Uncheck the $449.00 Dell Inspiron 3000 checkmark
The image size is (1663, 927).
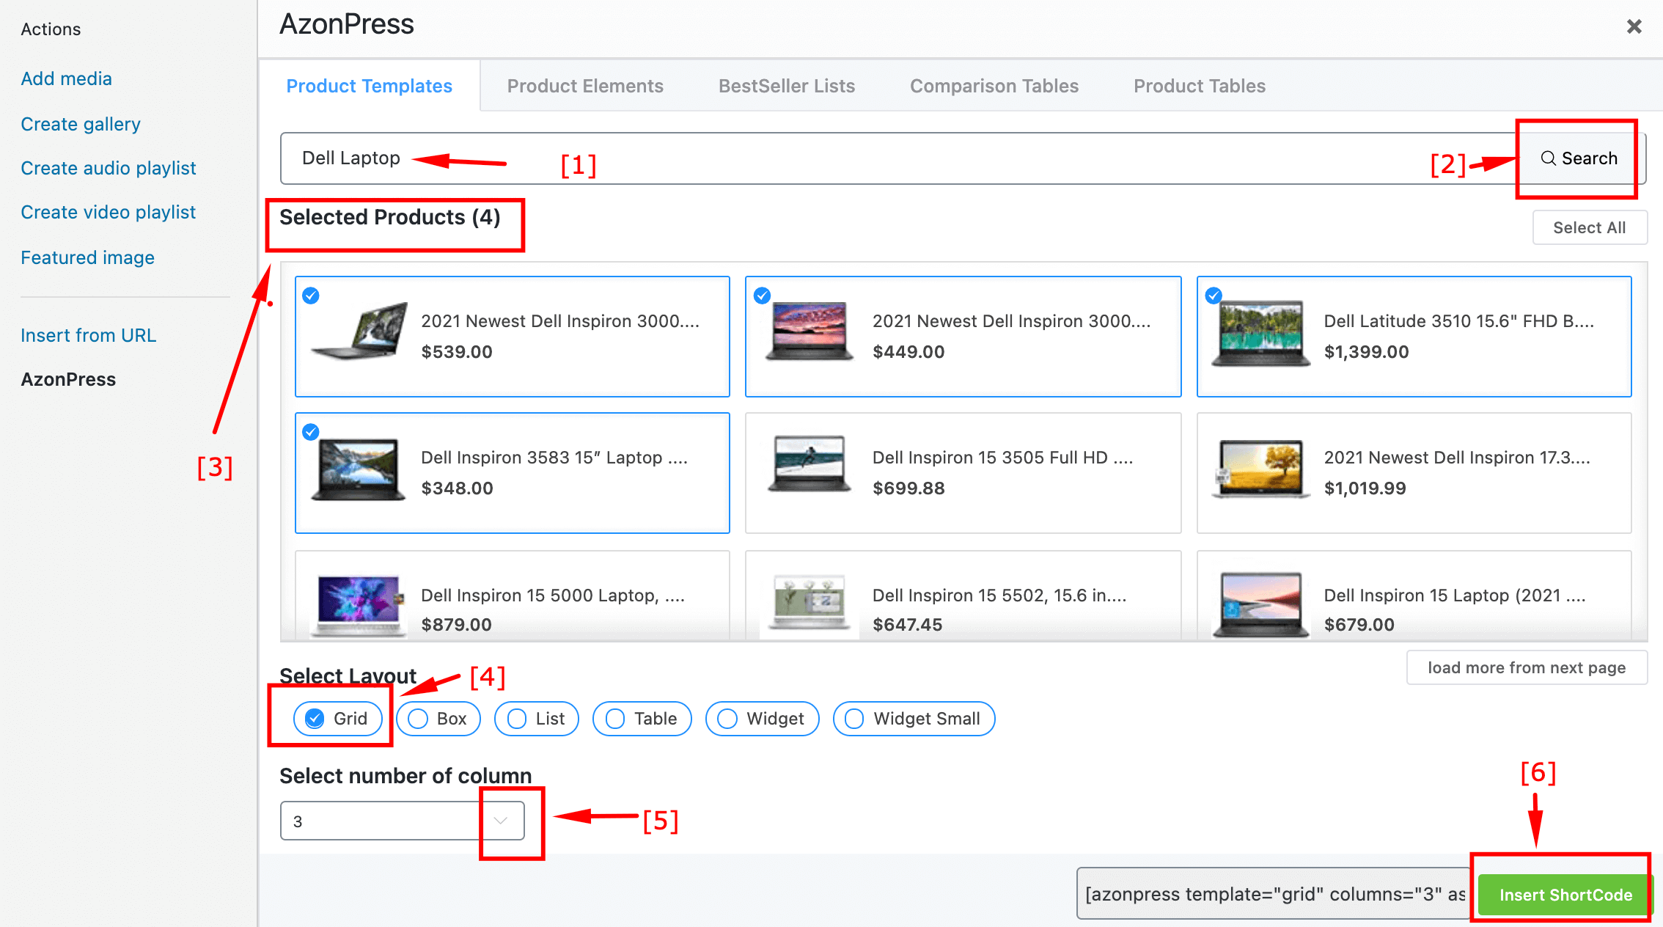[x=763, y=296]
